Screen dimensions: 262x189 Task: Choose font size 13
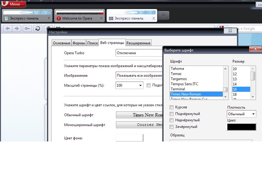click(x=241, y=79)
